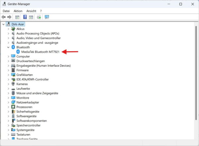
Task: Click the Firmware chip icon
Action: pyautogui.click(x=13, y=70)
